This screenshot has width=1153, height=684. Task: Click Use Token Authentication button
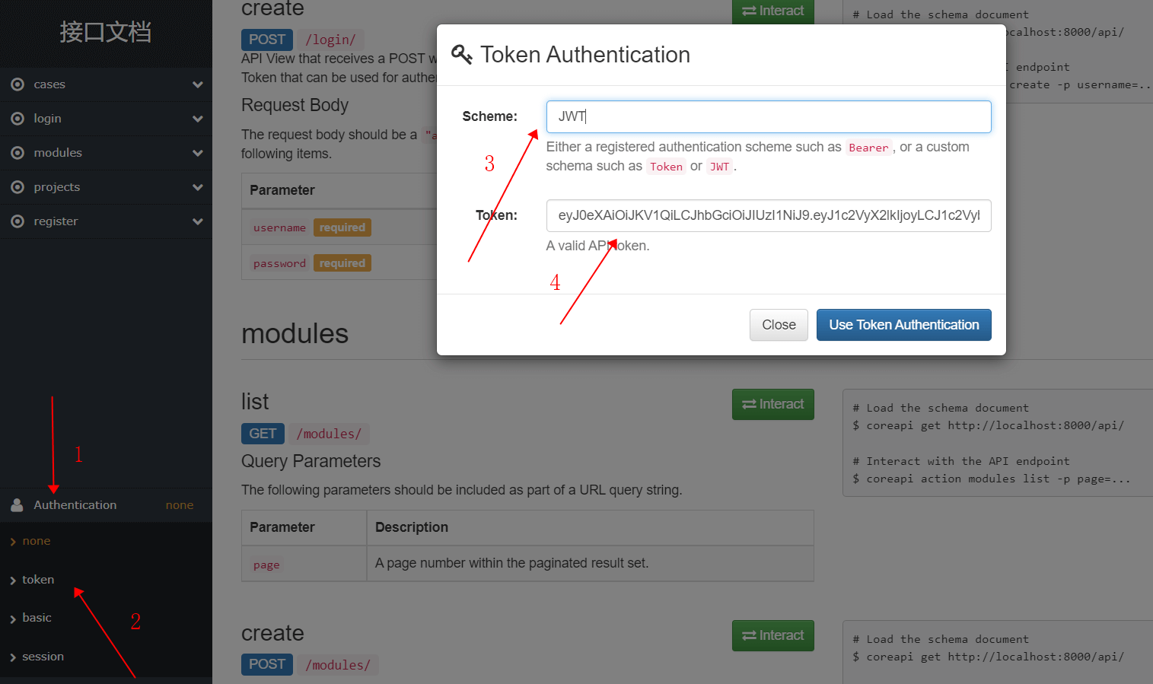(x=903, y=325)
